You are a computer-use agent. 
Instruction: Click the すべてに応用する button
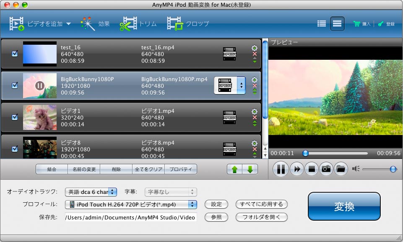pyautogui.click(x=262, y=204)
